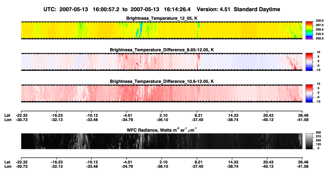Click latitude 20.43 under the WFC Radiance image
Image resolution: width=336 pixels, height=172 pixels.
point(268,162)
